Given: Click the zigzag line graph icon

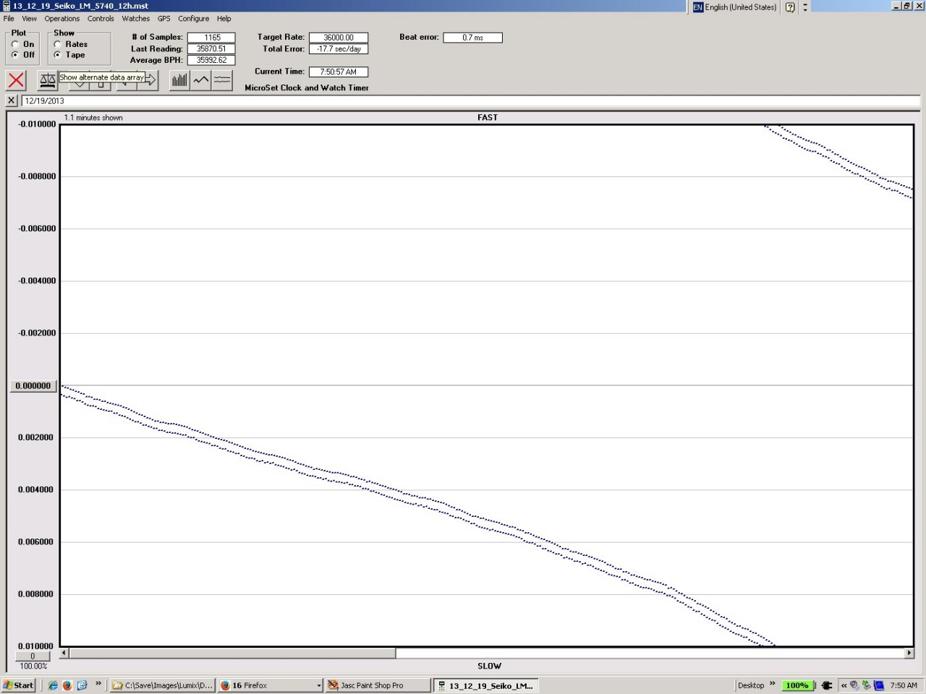Looking at the screenshot, I should (201, 80).
